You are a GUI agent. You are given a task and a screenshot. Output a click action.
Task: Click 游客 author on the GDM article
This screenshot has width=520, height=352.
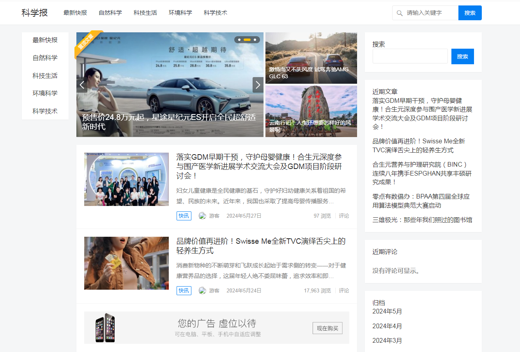tap(214, 216)
